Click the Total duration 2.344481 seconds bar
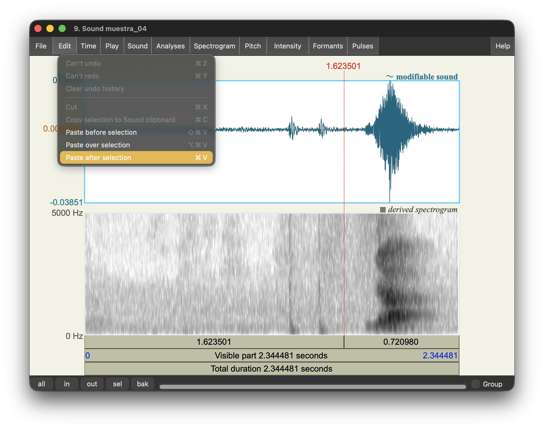 271,369
